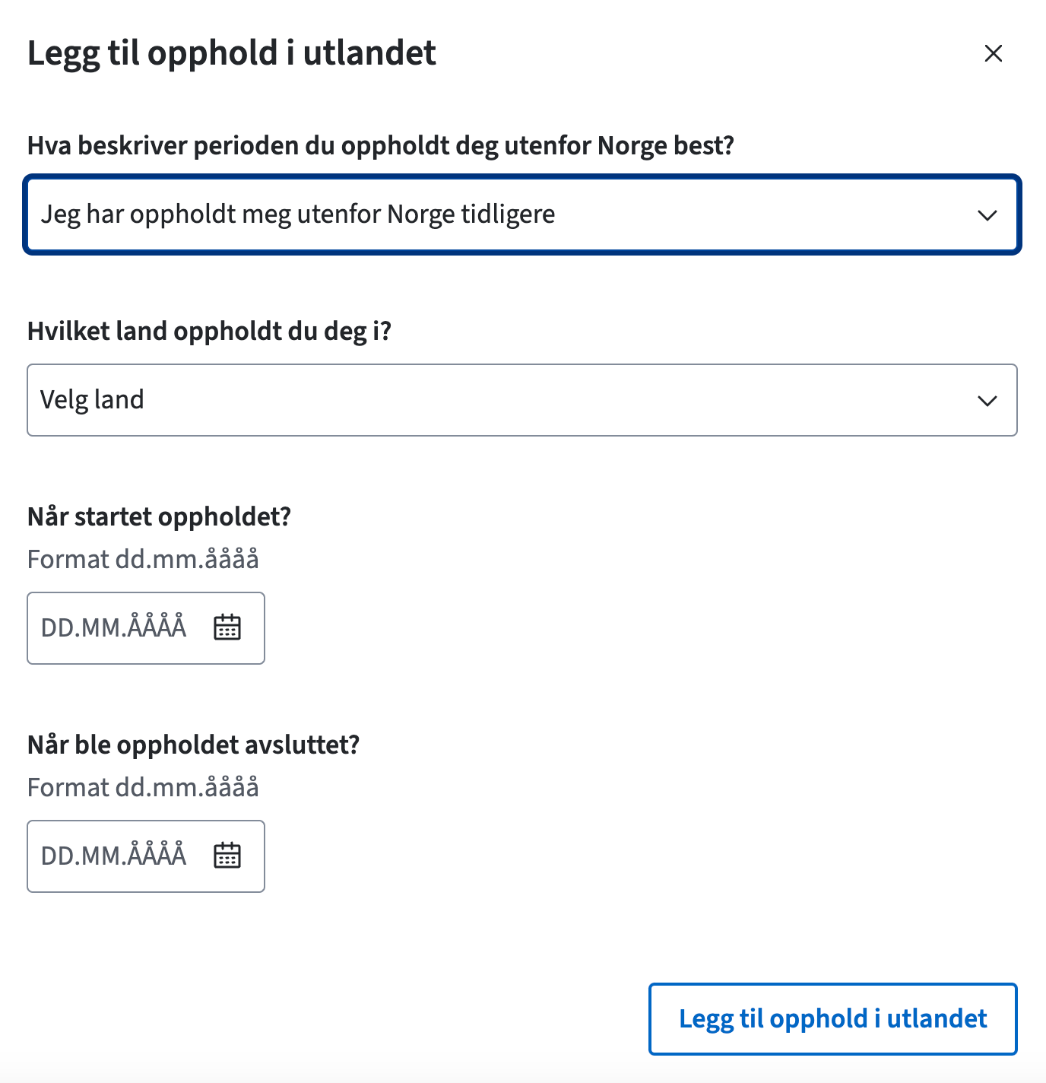Image resolution: width=1046 pixels, height=1083 pixels.
Task: Click the 'Når ble oppholdet avsluttet?' label
Action: pyautogui.click(x=193, y=745)
